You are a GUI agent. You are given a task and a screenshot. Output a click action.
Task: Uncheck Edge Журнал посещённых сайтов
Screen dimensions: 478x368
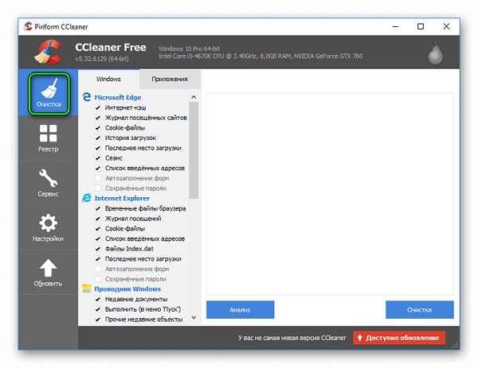pos(98,118)
